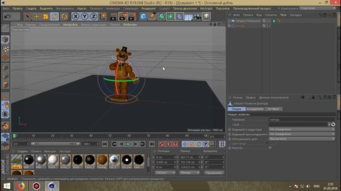Toggle the Z axis lock

[x=94, y=16]
